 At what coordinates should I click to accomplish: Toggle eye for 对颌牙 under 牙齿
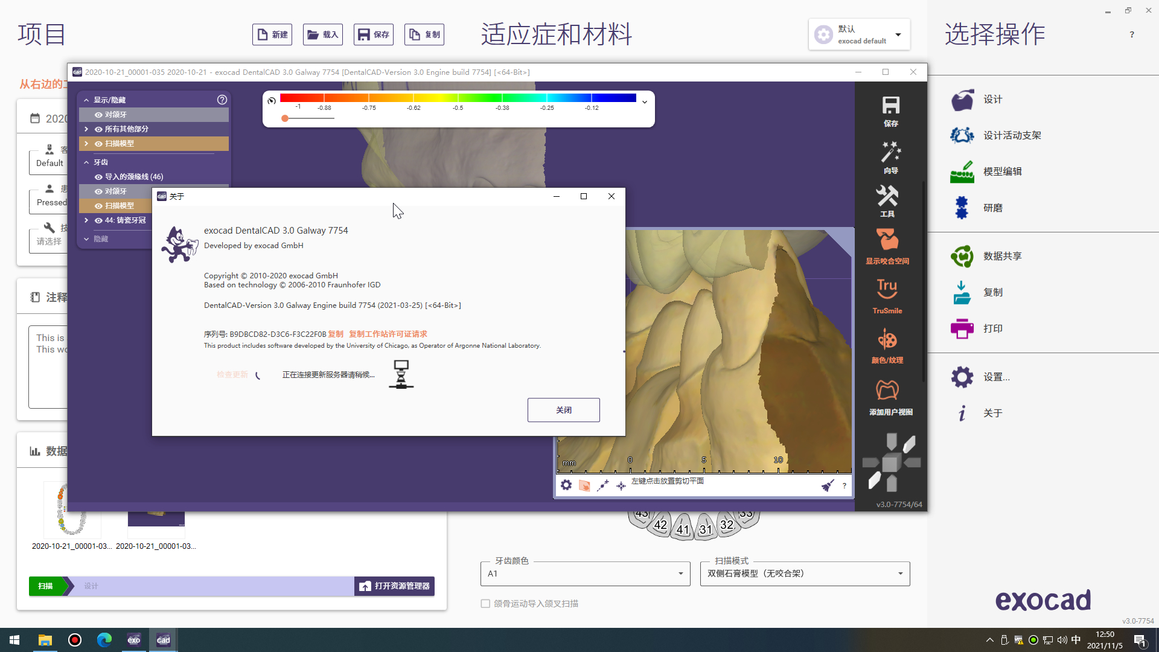(x=98, y=191)
